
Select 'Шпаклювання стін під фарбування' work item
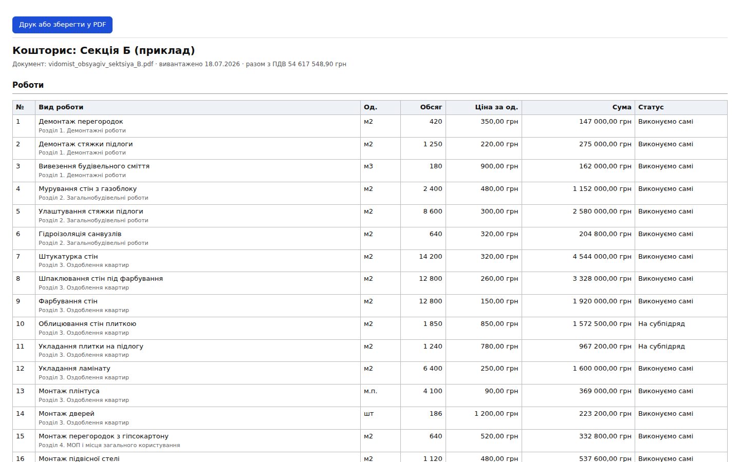tap(101, 279)
